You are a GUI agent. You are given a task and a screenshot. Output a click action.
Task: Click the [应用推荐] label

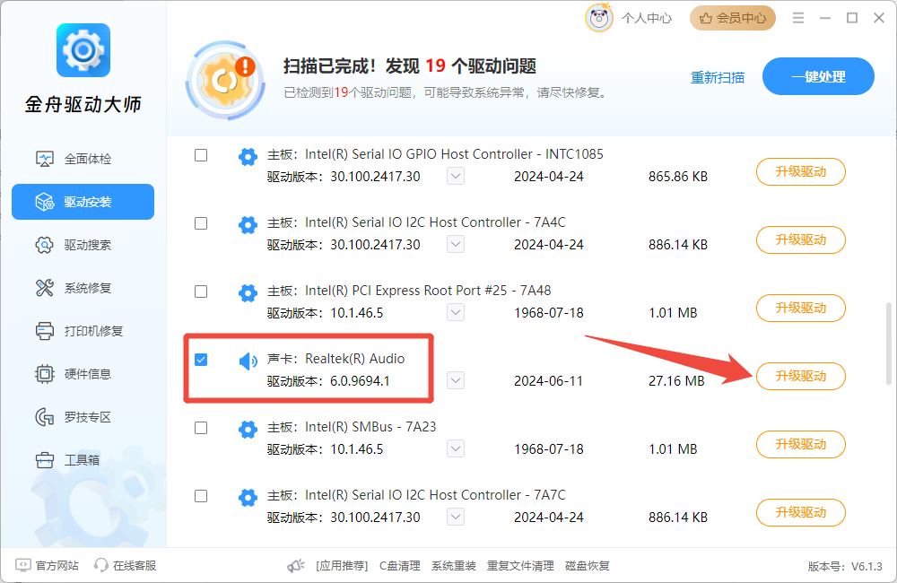pyautogui.click(x=342, y=566)
